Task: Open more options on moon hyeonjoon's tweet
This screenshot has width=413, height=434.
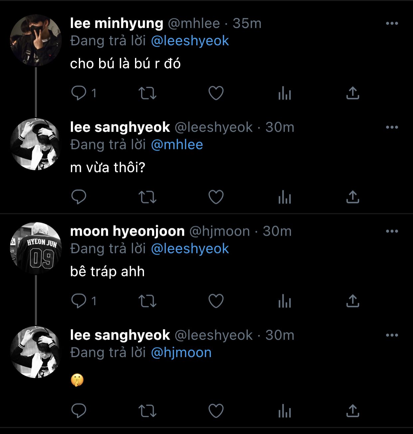Action: [392, 231]
